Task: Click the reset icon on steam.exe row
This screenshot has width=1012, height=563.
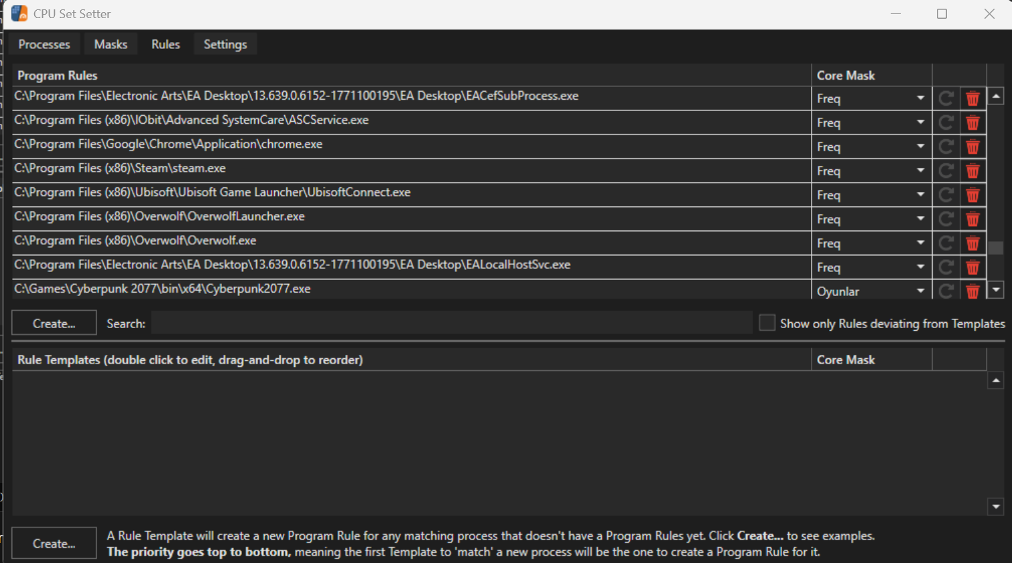Action: click(946, 171)
